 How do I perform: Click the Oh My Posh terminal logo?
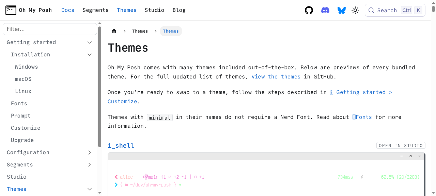coord(11,10)
